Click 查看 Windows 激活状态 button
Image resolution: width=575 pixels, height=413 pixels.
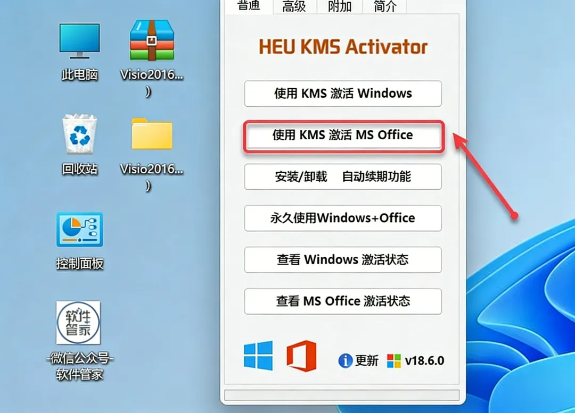point(343,260)
